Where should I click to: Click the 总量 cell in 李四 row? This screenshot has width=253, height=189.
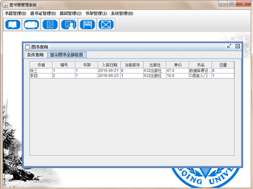tap(223, 76)
